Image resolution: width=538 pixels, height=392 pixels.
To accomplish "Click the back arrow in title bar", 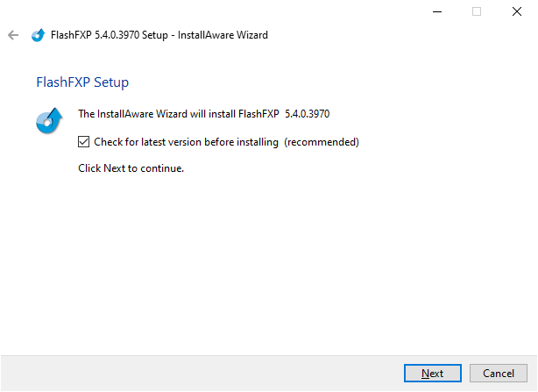I will 12,35.
